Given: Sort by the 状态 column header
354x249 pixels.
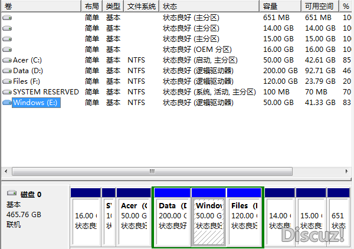Looking at the screenshot, I should (209, 6).
